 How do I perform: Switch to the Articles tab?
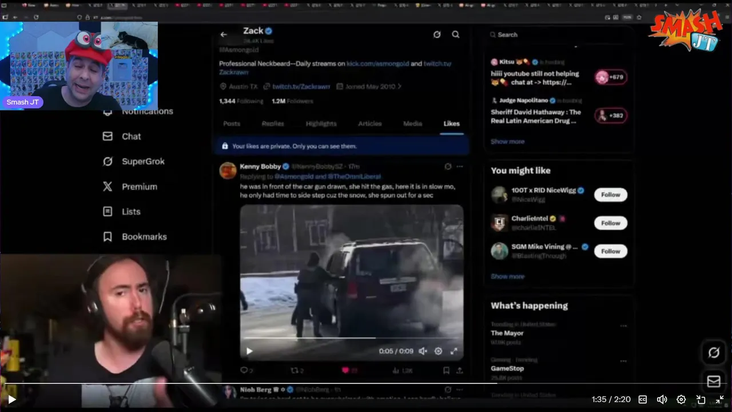[x=369, y=124]
